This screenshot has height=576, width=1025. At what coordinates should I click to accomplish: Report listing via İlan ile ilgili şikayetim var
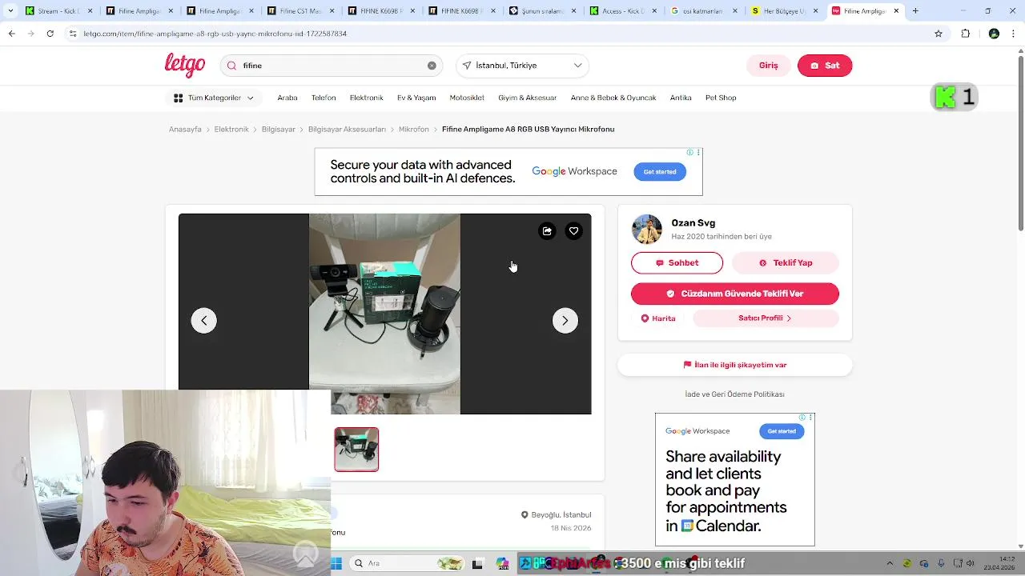pyautogui.click(x=735, y=365)
